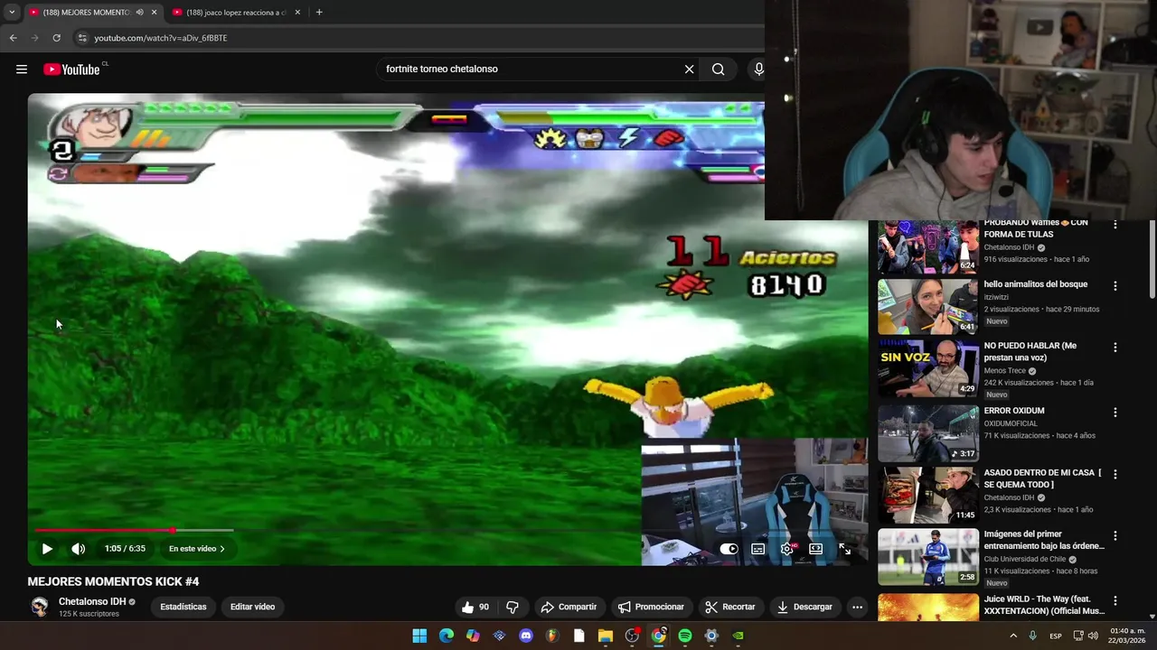Click the Promocionar button
The width and height of the screenshot is (1157, 650).
651,607
